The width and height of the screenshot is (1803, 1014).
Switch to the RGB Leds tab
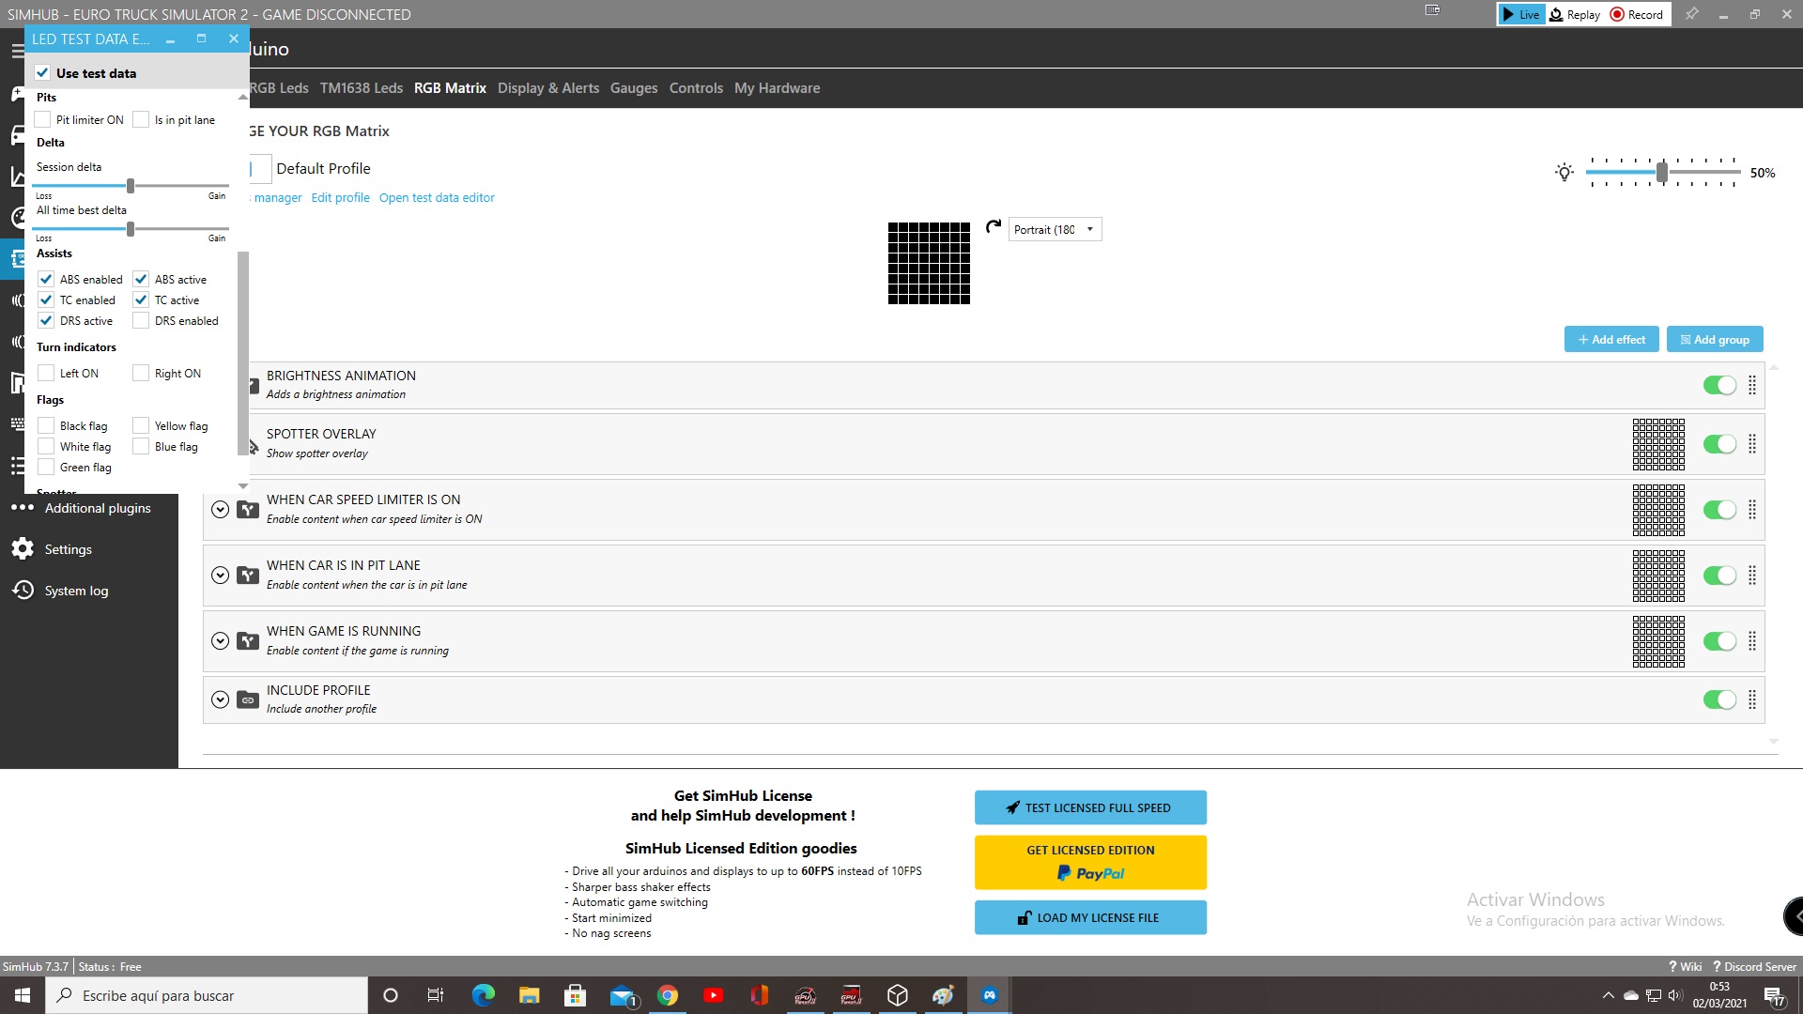tap(279, 87)
